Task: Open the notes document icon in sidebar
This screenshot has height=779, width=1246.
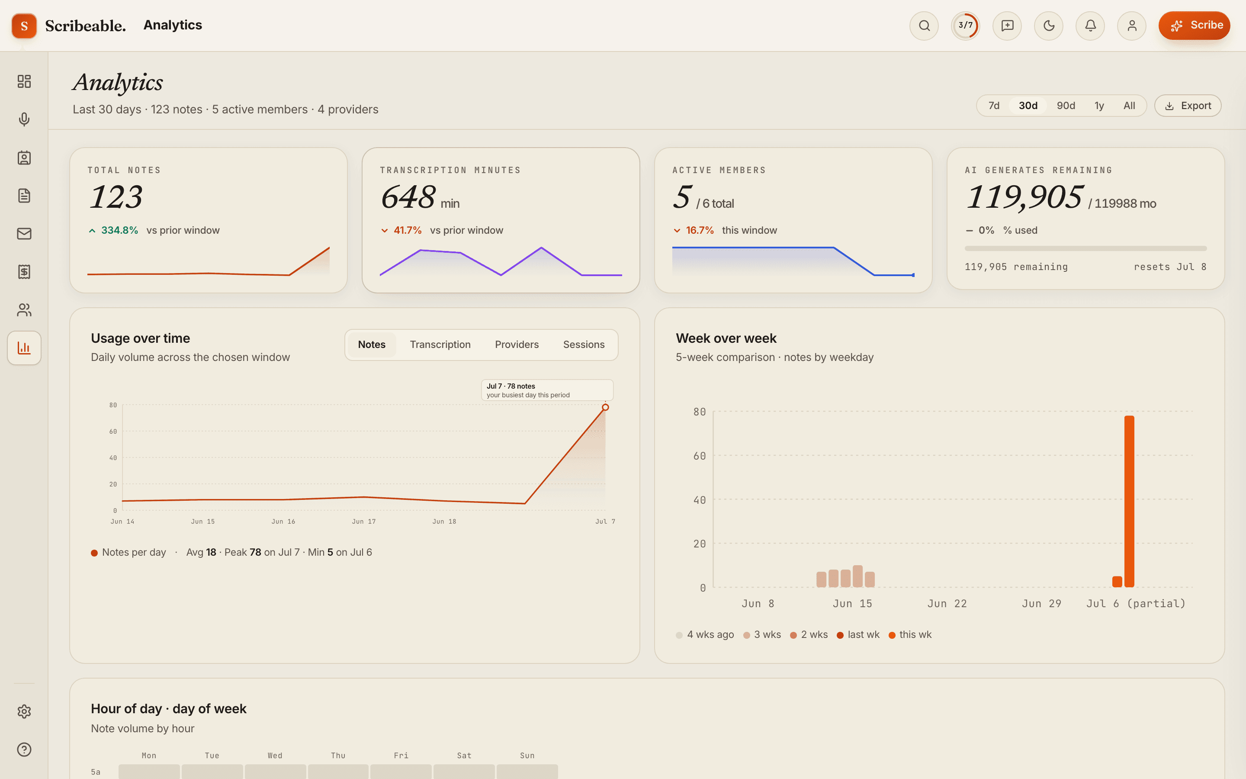Action: (x=24, y=196)
